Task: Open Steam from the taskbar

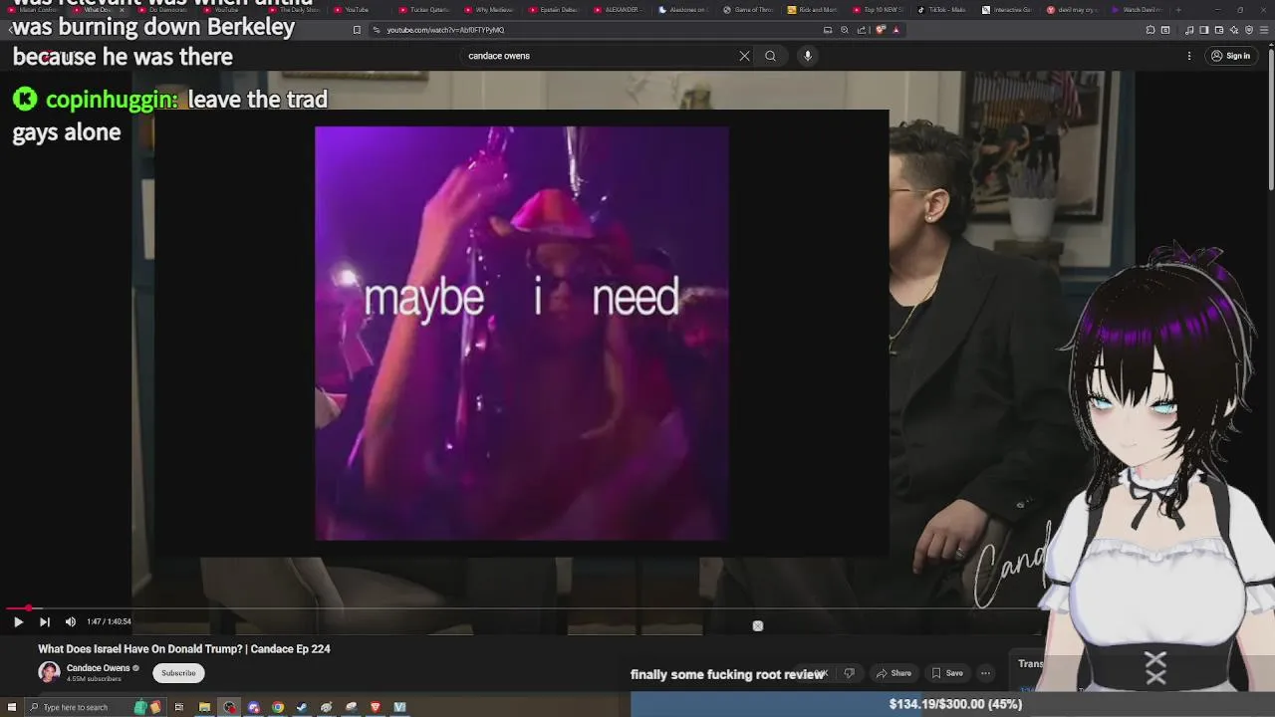Action: pos(302,707)
